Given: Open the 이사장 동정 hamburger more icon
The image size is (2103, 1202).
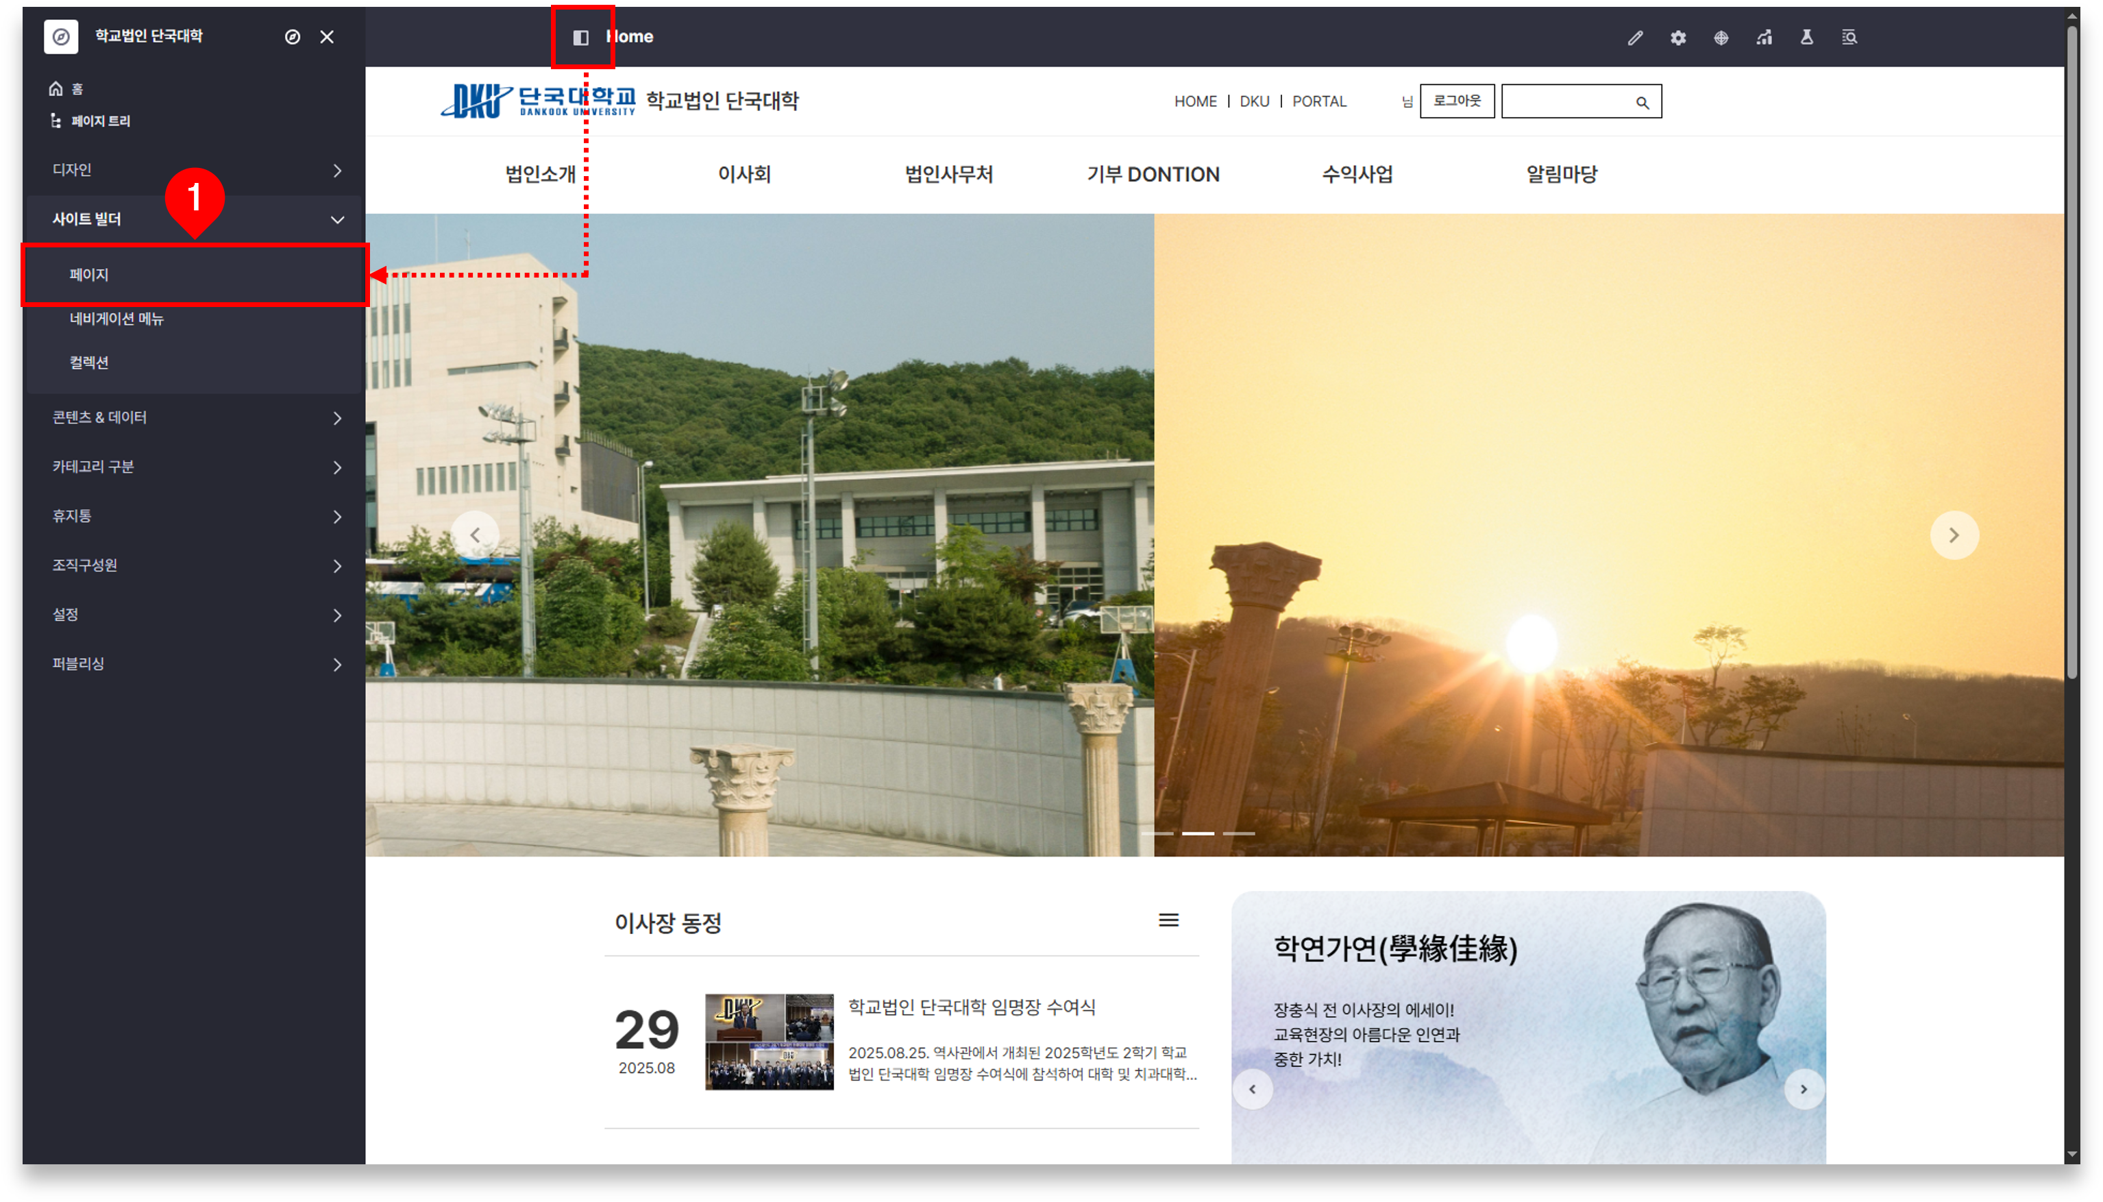Looking at the screenshot, I should (1168, 920).
